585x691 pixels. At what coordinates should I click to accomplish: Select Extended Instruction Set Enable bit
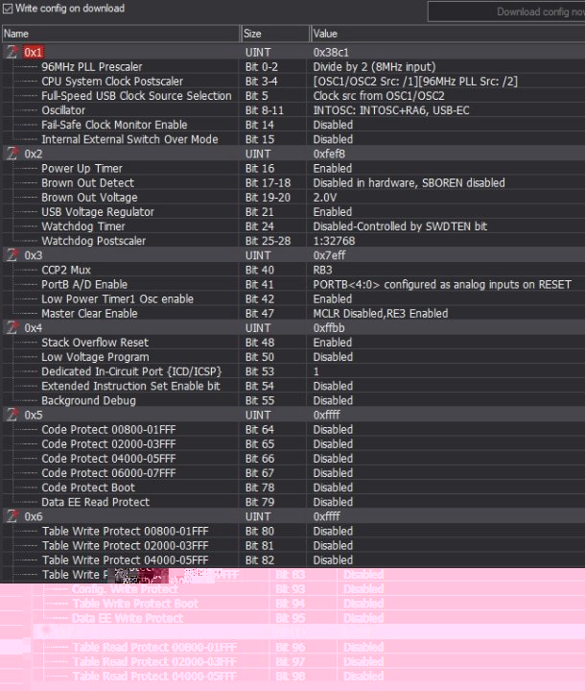[x=293, y=386]
